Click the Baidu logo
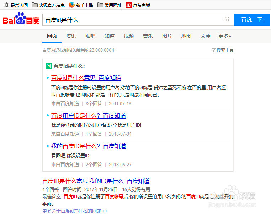Screen dimensions: 271x214 (x=21, y=19)
